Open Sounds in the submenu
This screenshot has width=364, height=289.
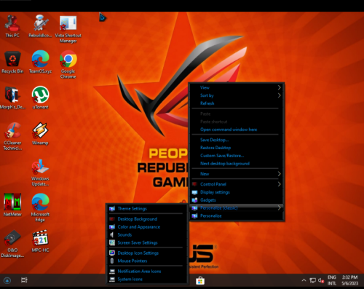147,234
